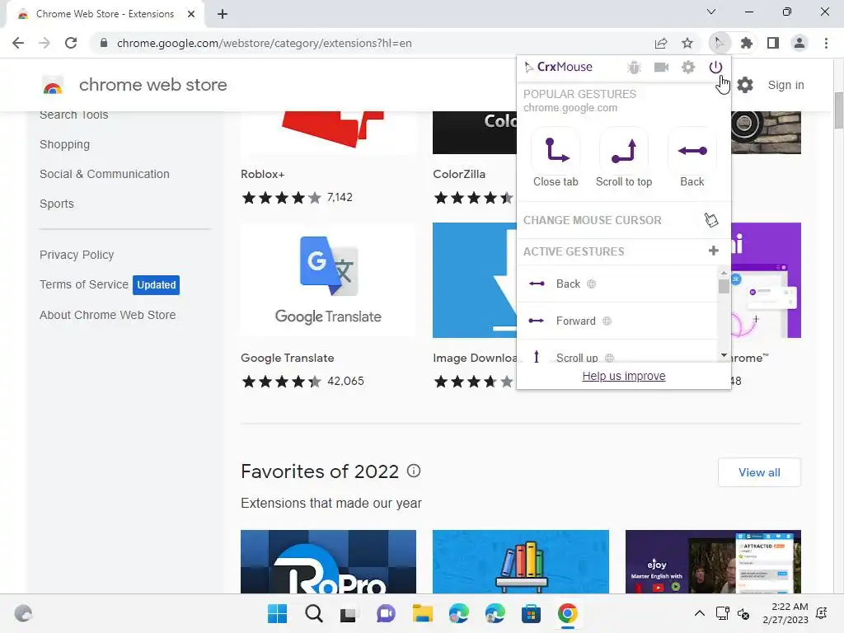Open web store settings gear
The width and height of the screenshot is (844, 633).
pos(745,85)
